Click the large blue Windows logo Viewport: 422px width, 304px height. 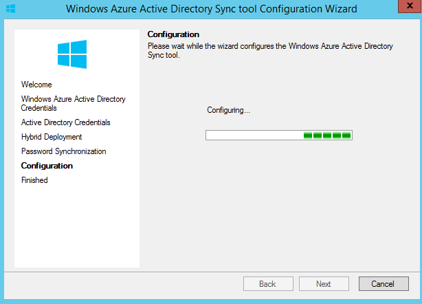(72, 54)
